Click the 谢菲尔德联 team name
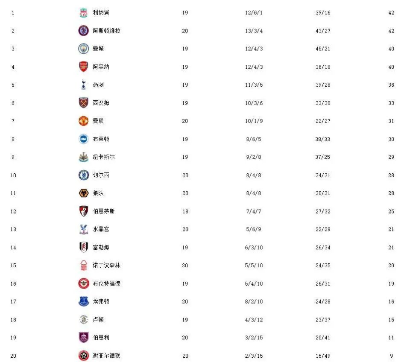 (x=106, y=356)
